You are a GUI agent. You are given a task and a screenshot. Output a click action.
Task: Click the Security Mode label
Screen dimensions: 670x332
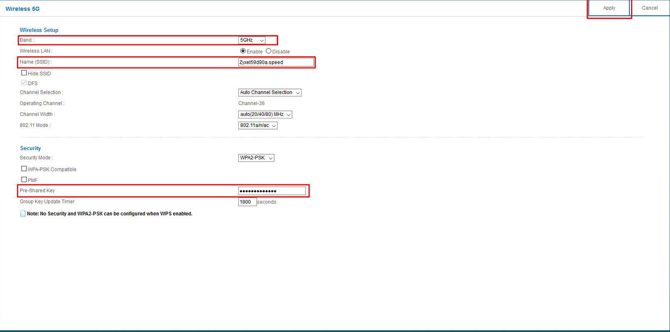click(x=36, y=158)
